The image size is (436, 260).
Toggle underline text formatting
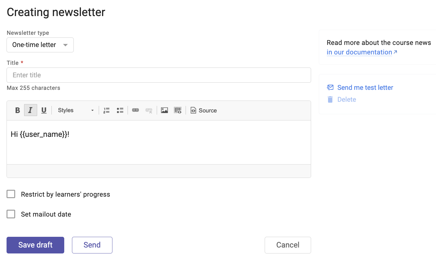click(44, 110)
